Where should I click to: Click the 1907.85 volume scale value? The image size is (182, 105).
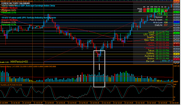pos(176,66)
